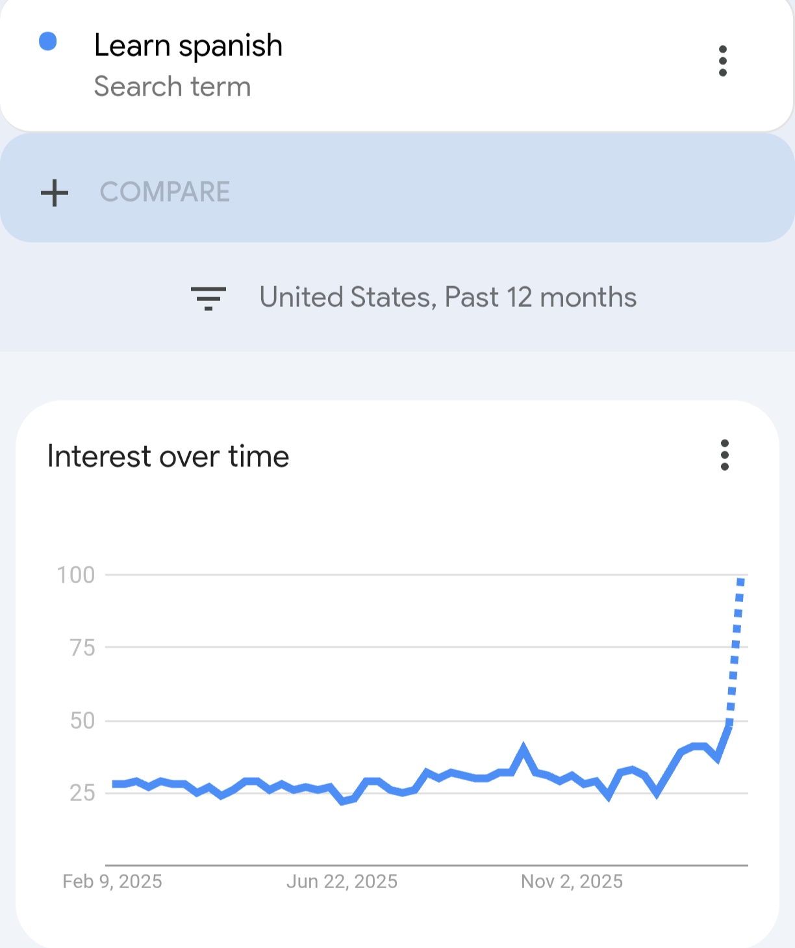This screenshot has height=948, width=795.
Task: Tap the filter icon beside United States
Action: point(208,298)
